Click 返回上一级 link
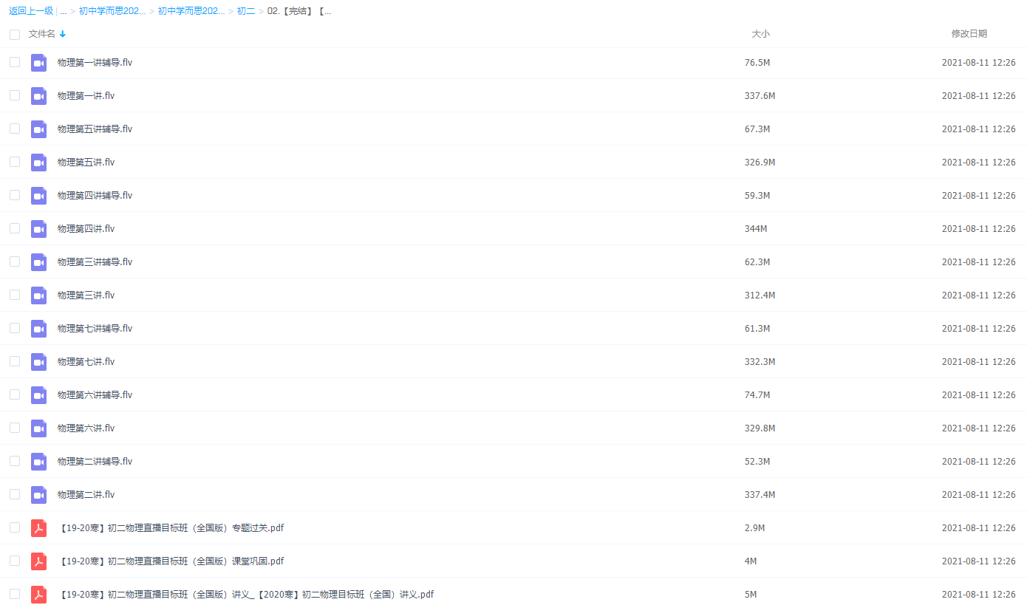The height and width of the screenshot is (605, 1027). (x=31, y=12)
